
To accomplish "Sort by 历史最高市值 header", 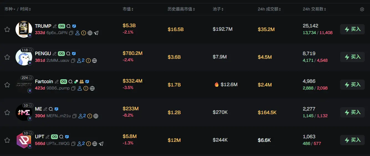I will [x=181, y=9].
